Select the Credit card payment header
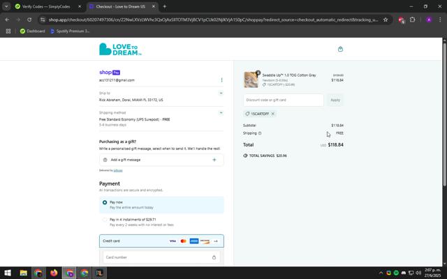Viewport: 447px width, 279px height. [x=161, y=241]
